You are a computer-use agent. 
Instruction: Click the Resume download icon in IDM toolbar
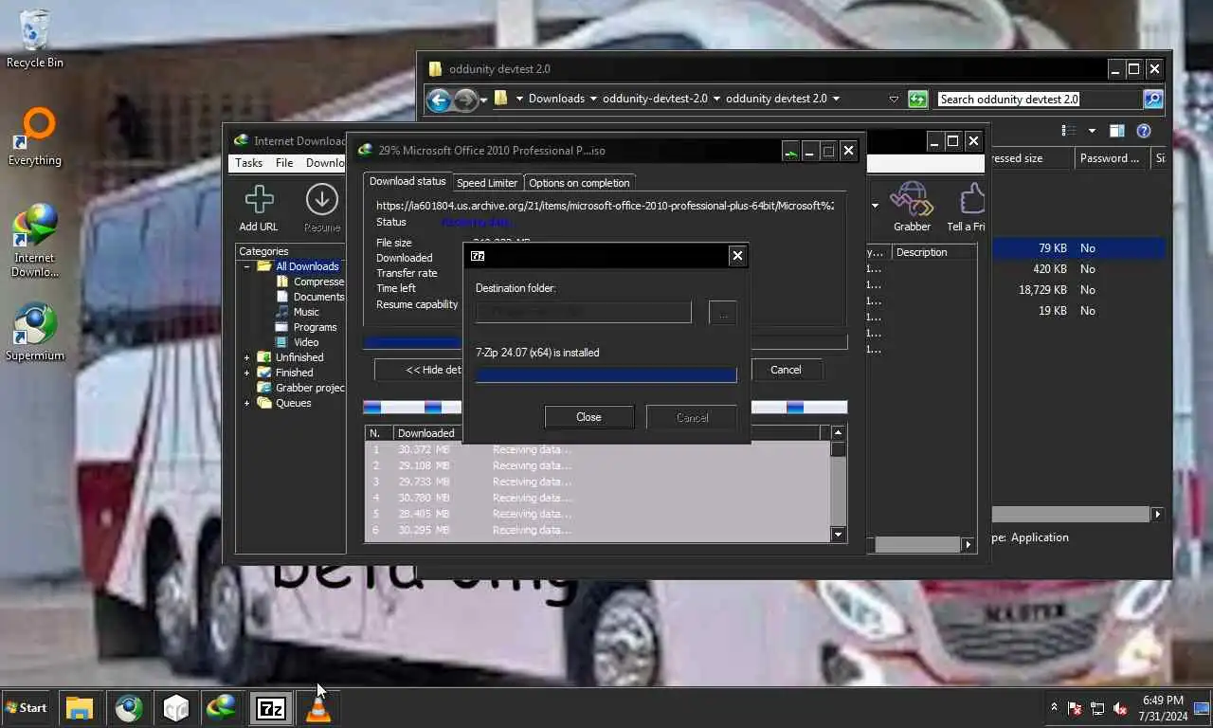coord(322,200)
